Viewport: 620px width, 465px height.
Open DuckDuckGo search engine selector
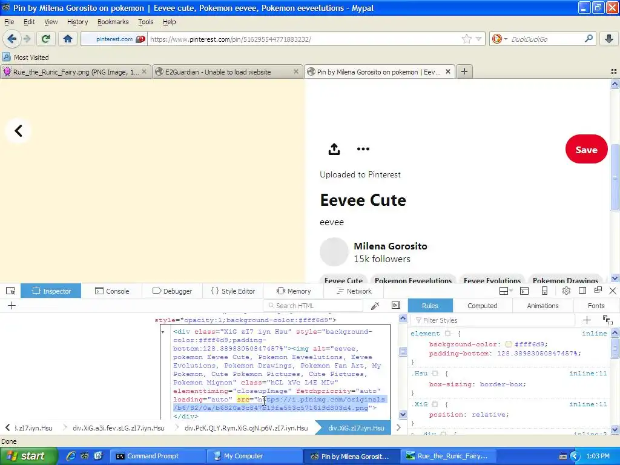point(500,39)
